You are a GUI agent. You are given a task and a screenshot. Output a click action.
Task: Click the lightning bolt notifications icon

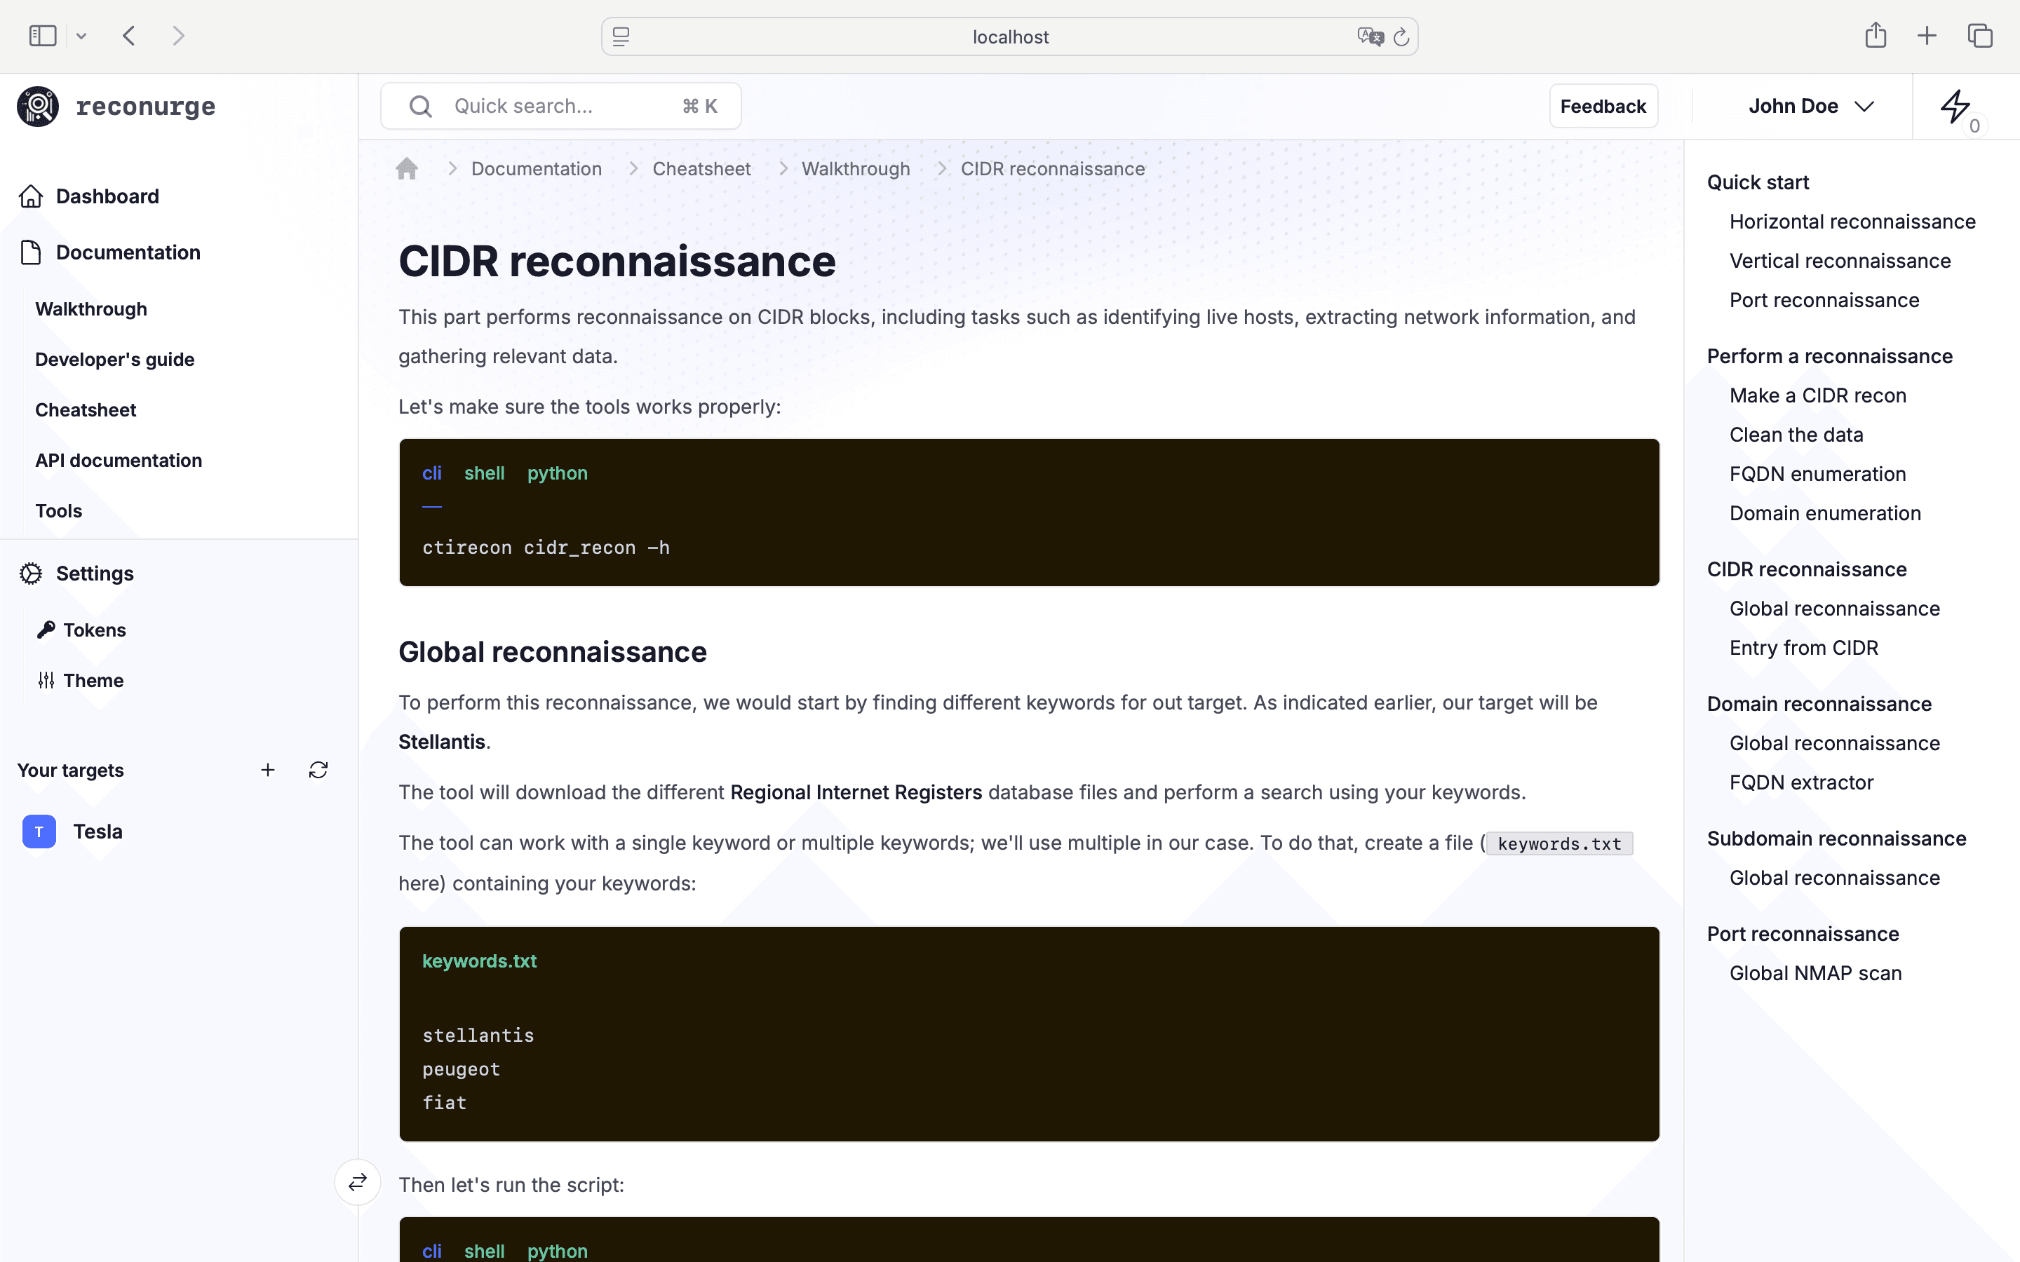point(1955,107)
